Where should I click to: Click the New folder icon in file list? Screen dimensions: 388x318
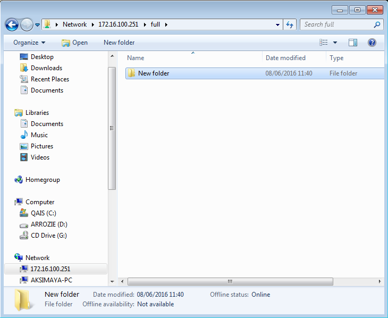[131, 73]
